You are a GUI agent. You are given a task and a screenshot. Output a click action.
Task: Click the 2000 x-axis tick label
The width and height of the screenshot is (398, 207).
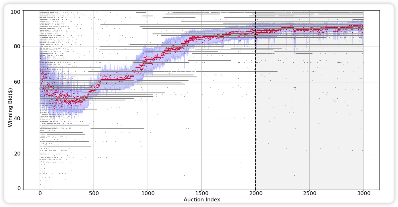coord(255,193)
